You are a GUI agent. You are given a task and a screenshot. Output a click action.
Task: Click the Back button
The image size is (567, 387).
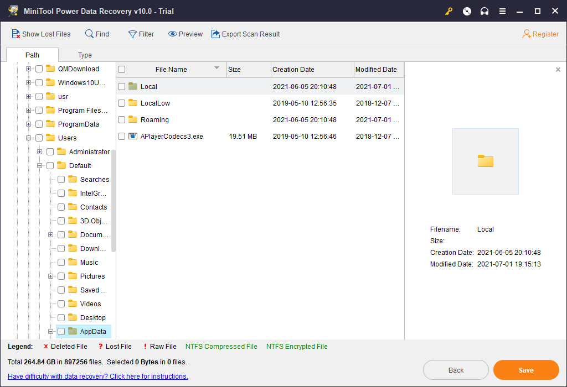[x=456, y=370]
